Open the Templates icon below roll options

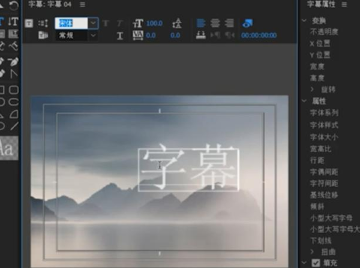pyautogui.click(x=43, y=35)
